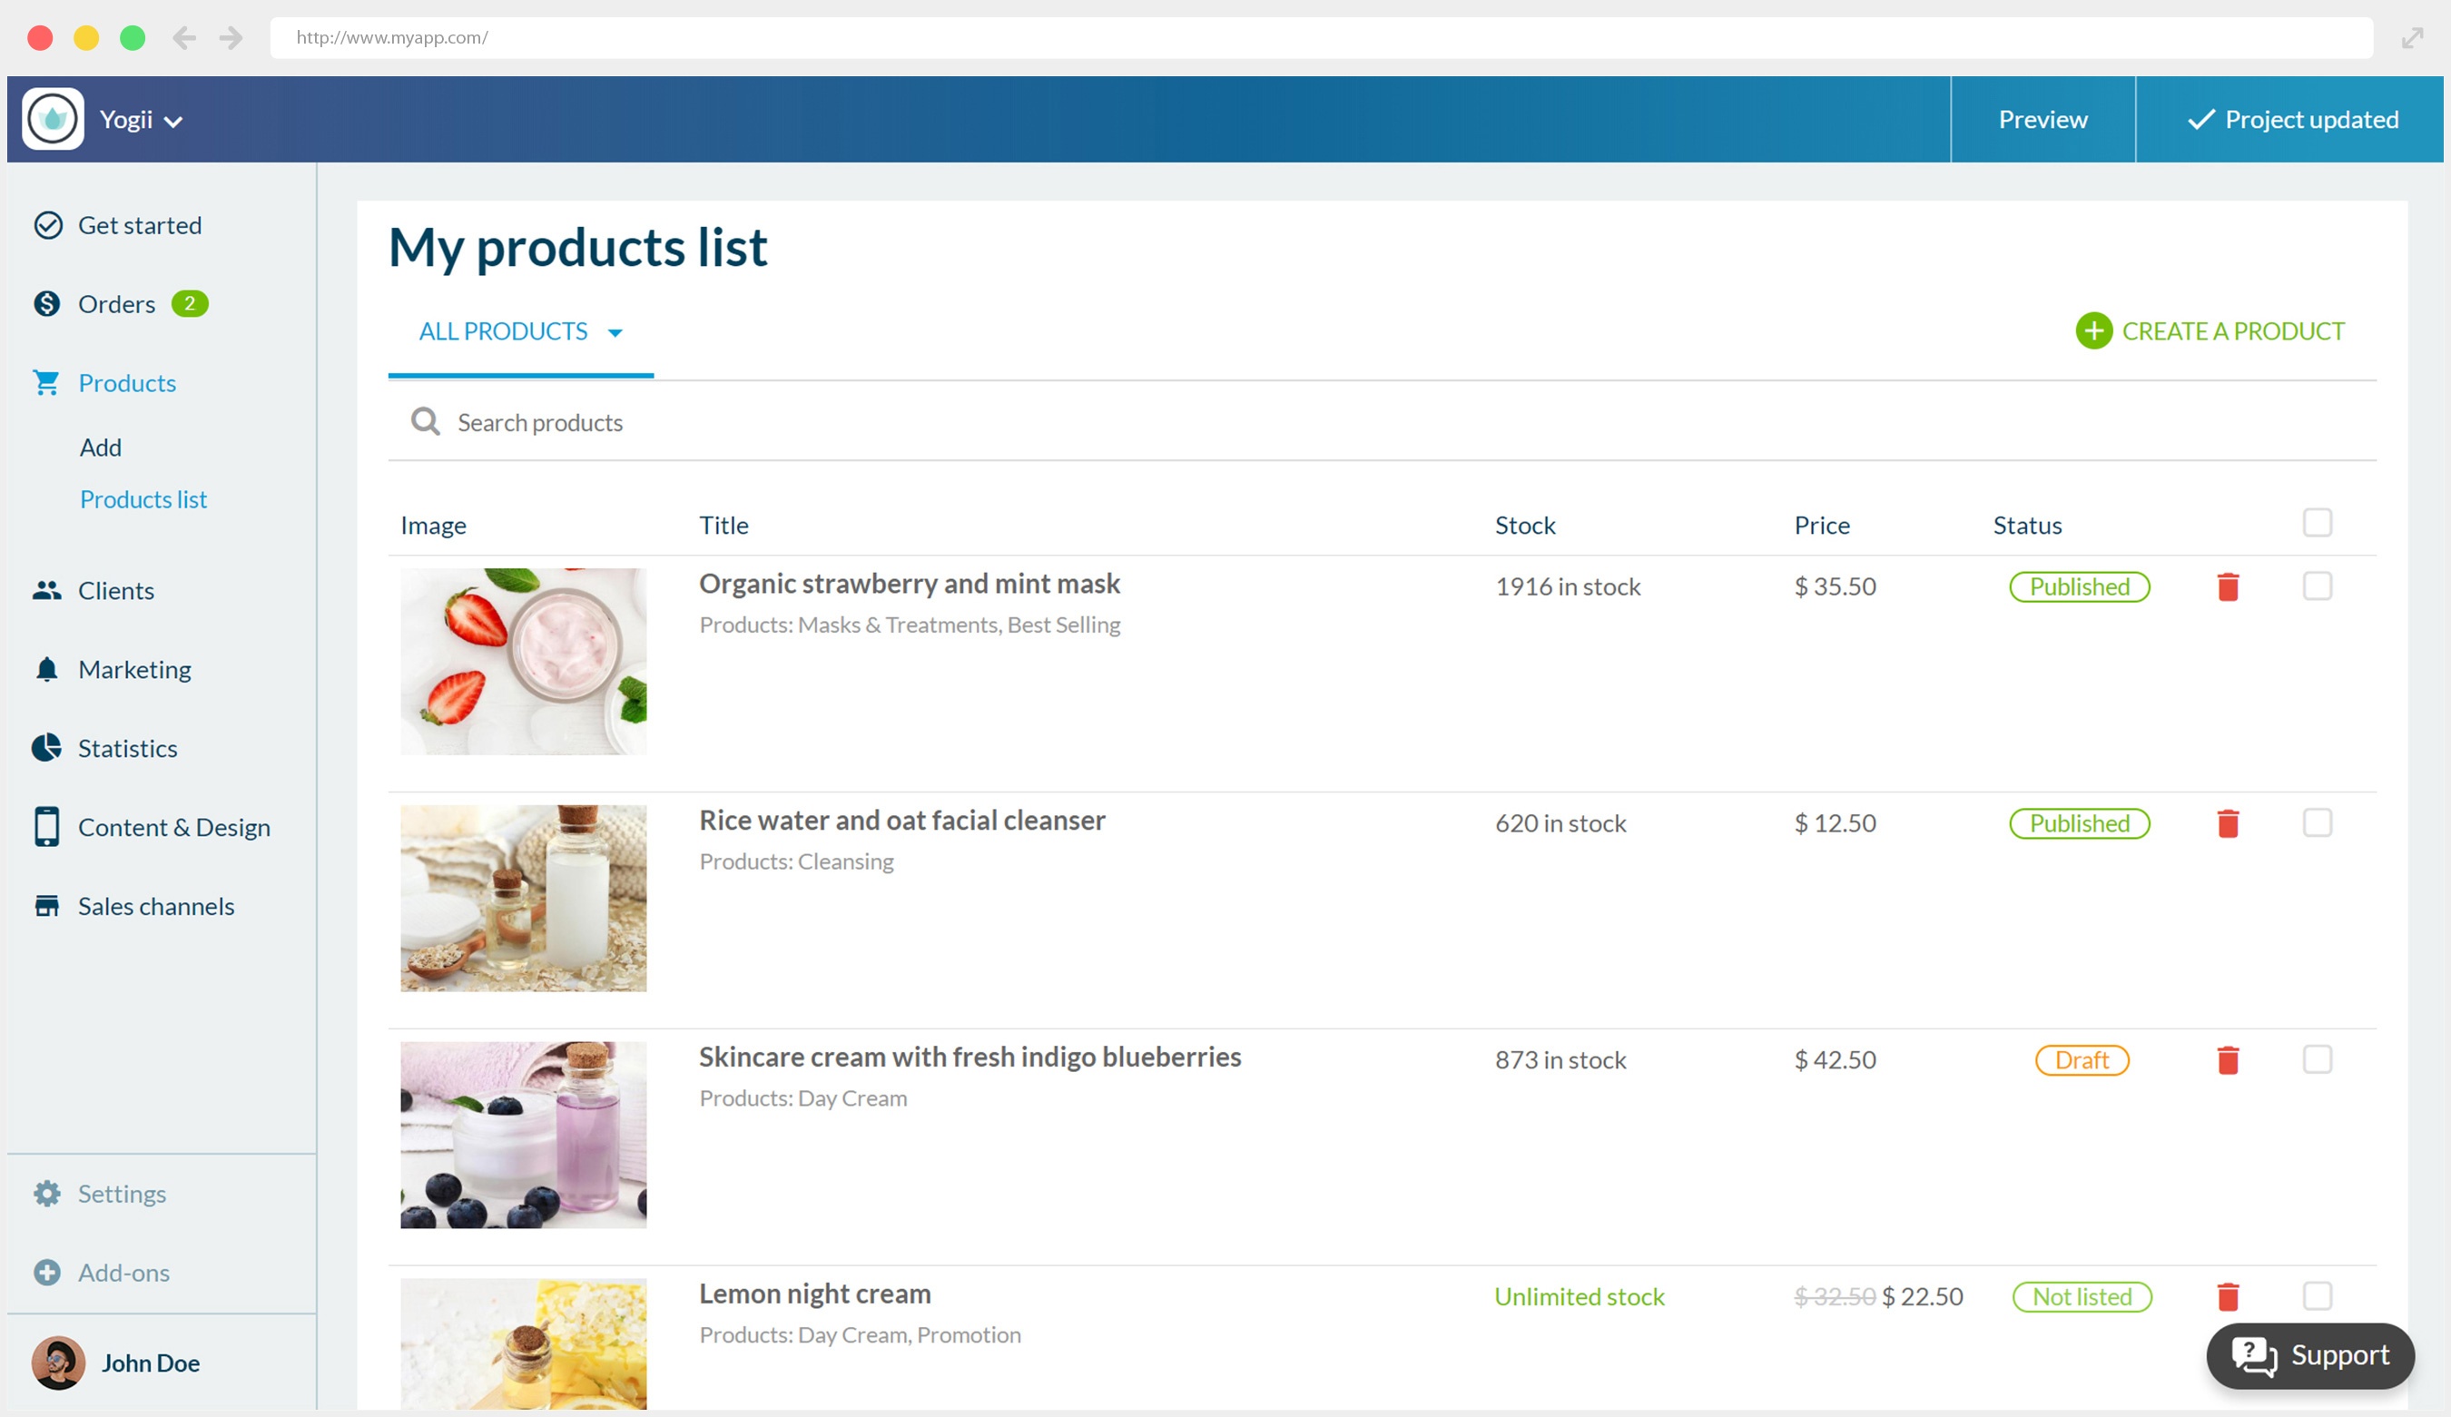This screenshot has width=2451, height=1417.
Task: Click the Sales channels store icon
Action: [x=46, y=907]
